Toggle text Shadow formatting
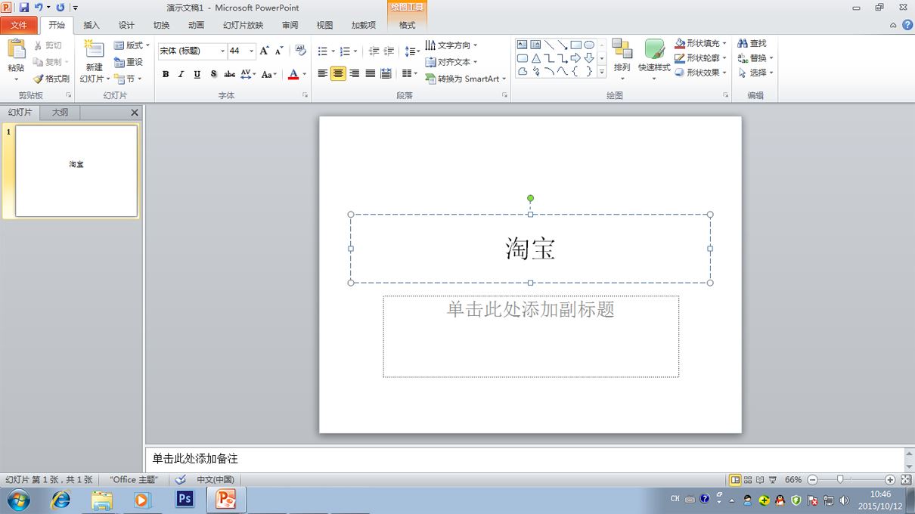The height and width of the screenshot is (514, 915). pos(213,74)
